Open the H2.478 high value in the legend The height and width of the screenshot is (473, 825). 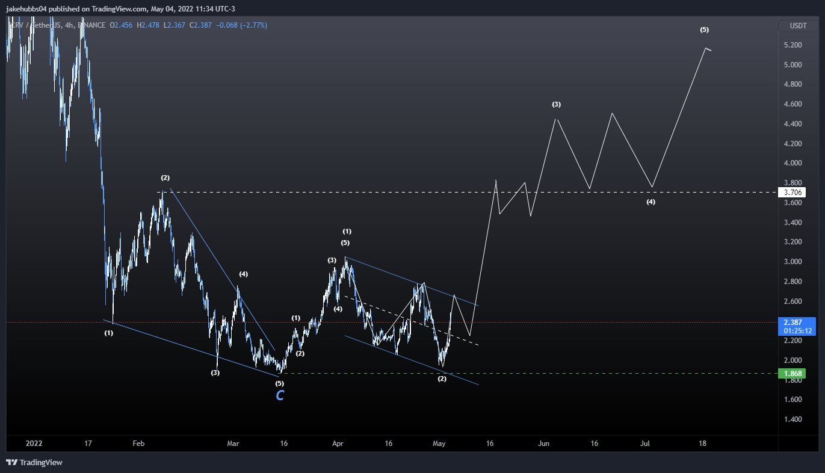tap(149, 25)
